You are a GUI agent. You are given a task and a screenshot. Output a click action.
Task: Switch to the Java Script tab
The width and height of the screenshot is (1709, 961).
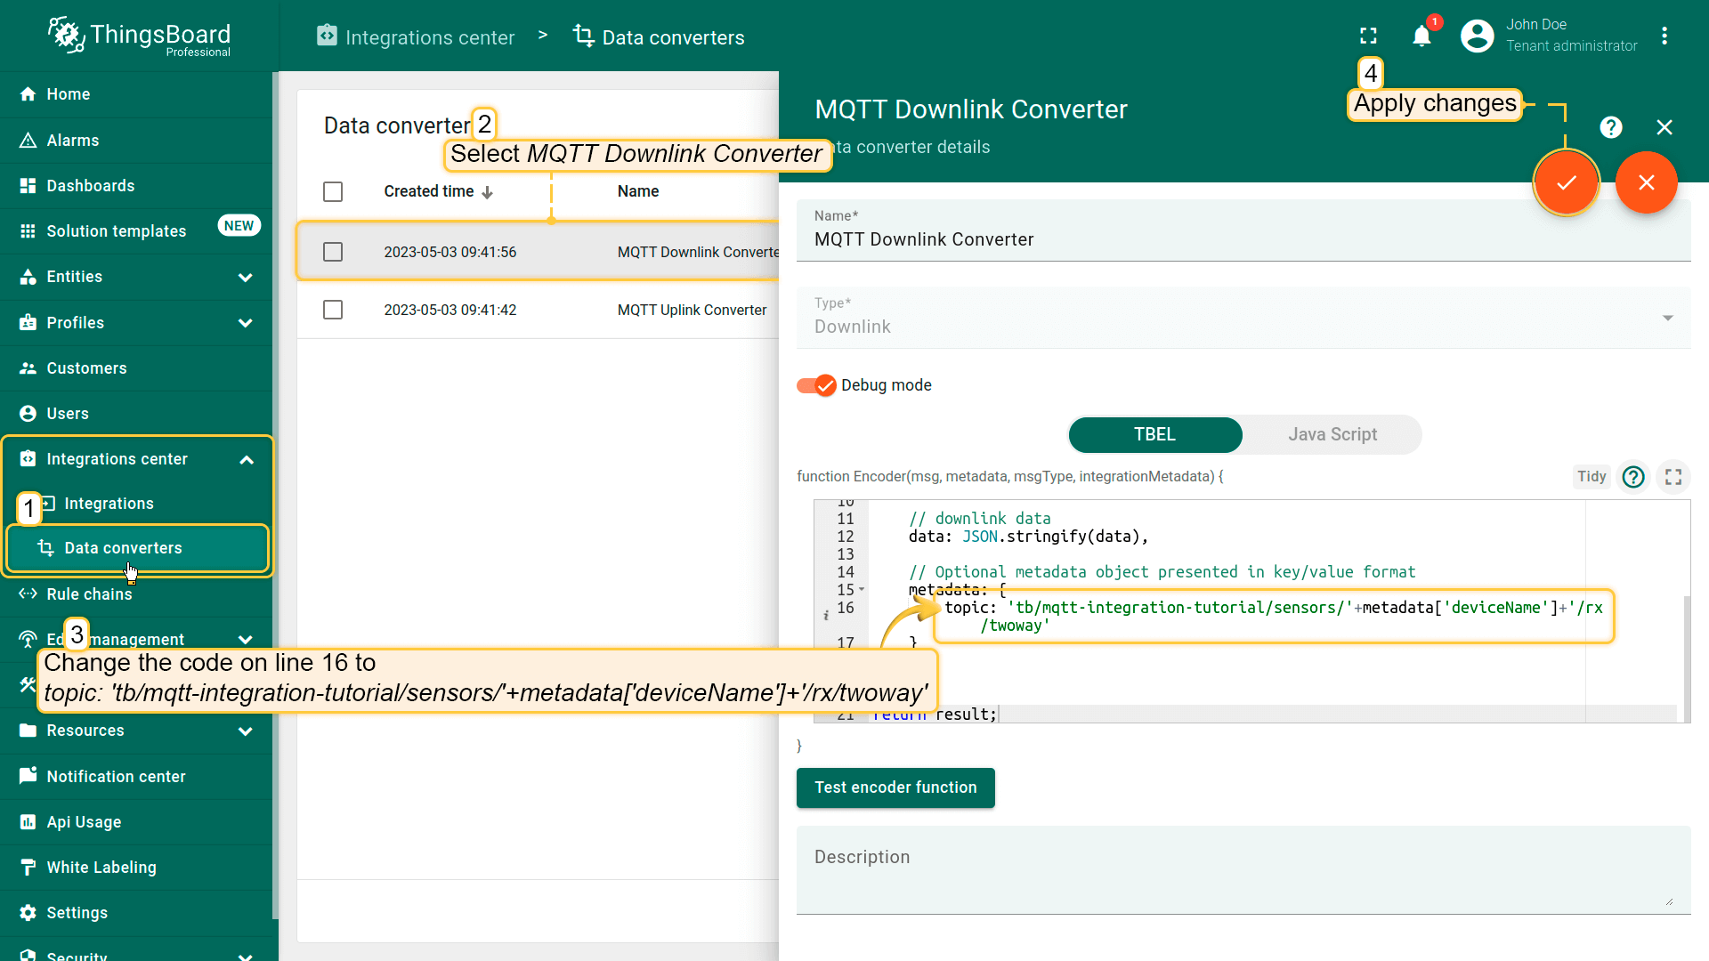pos(1332,434)
